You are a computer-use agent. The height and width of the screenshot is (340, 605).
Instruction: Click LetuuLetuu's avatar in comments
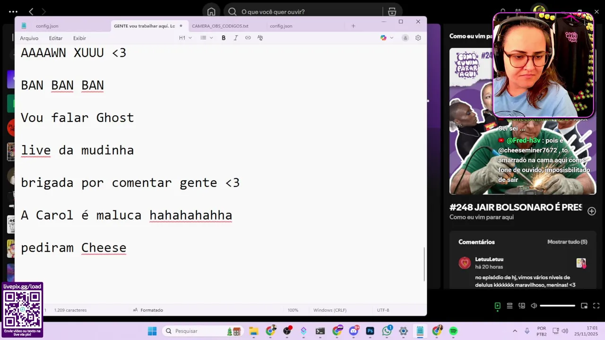(x=465, y=263)
